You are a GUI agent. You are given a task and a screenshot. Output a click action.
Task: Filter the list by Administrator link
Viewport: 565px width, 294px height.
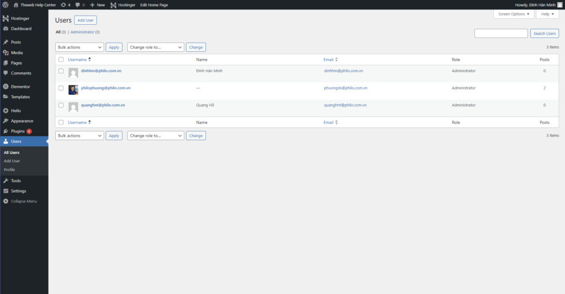pyautogui.click(x=82, y=32)
